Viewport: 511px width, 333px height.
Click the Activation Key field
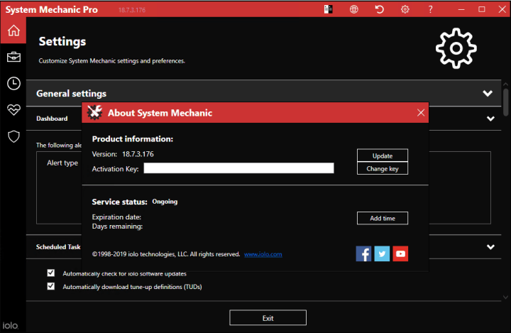[239, 168]
